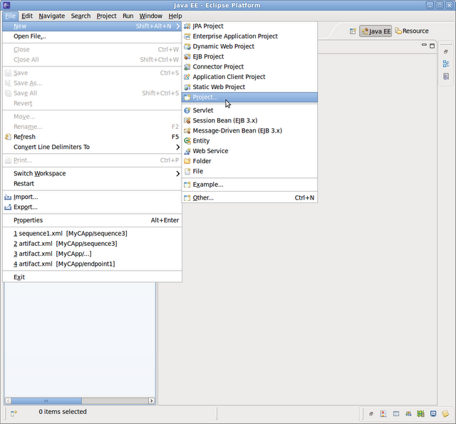Choose Message-Driven Bean (EJB 3.x)
The height and width of the screenshot is (424, 456).
tap(249, 130)
